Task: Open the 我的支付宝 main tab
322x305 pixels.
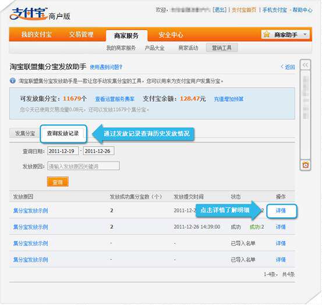Action: 37,34
